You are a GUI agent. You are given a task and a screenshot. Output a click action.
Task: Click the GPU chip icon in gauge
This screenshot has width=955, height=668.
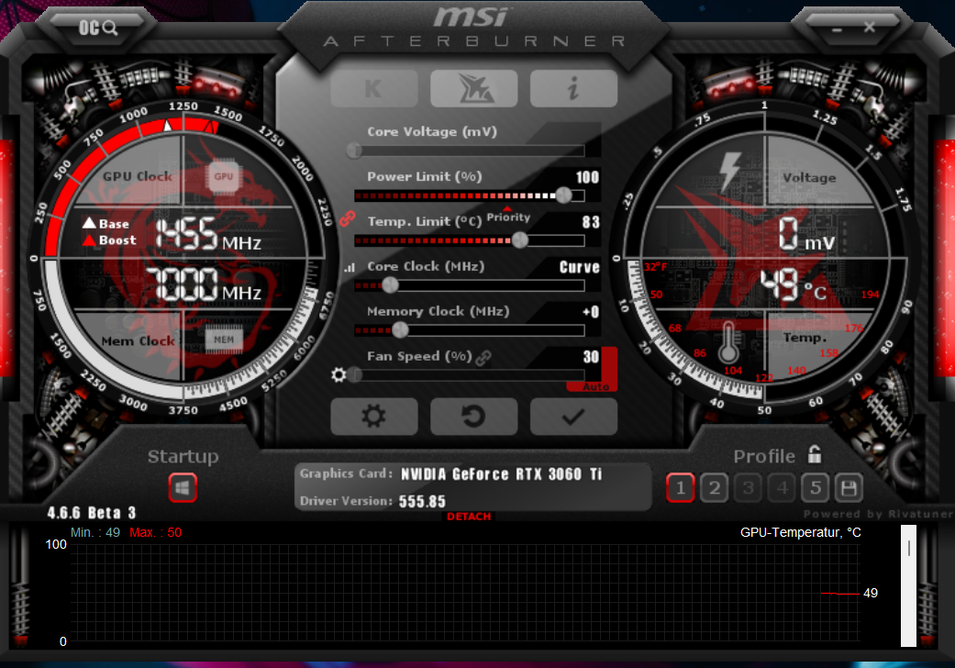pos(224,176)
